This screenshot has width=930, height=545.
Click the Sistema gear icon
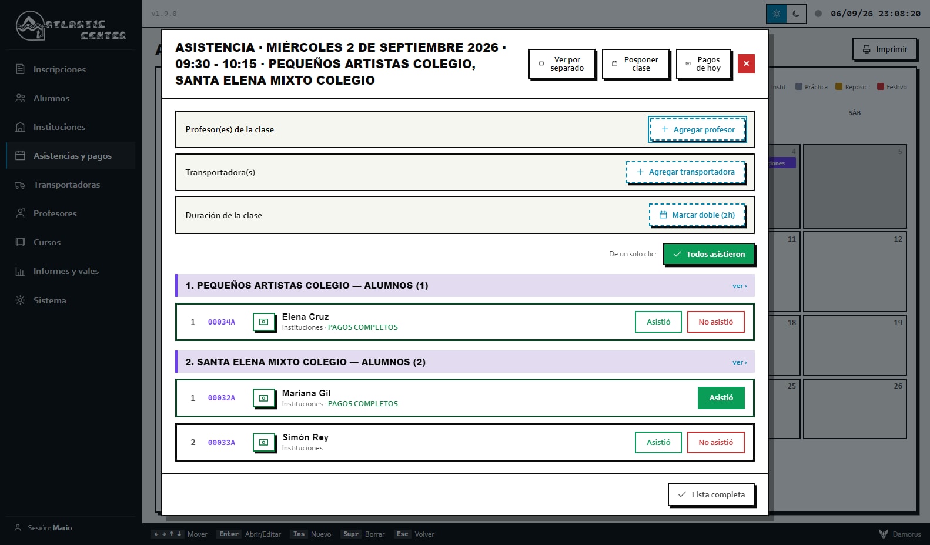pyautogui.click(x=20, y=300)
